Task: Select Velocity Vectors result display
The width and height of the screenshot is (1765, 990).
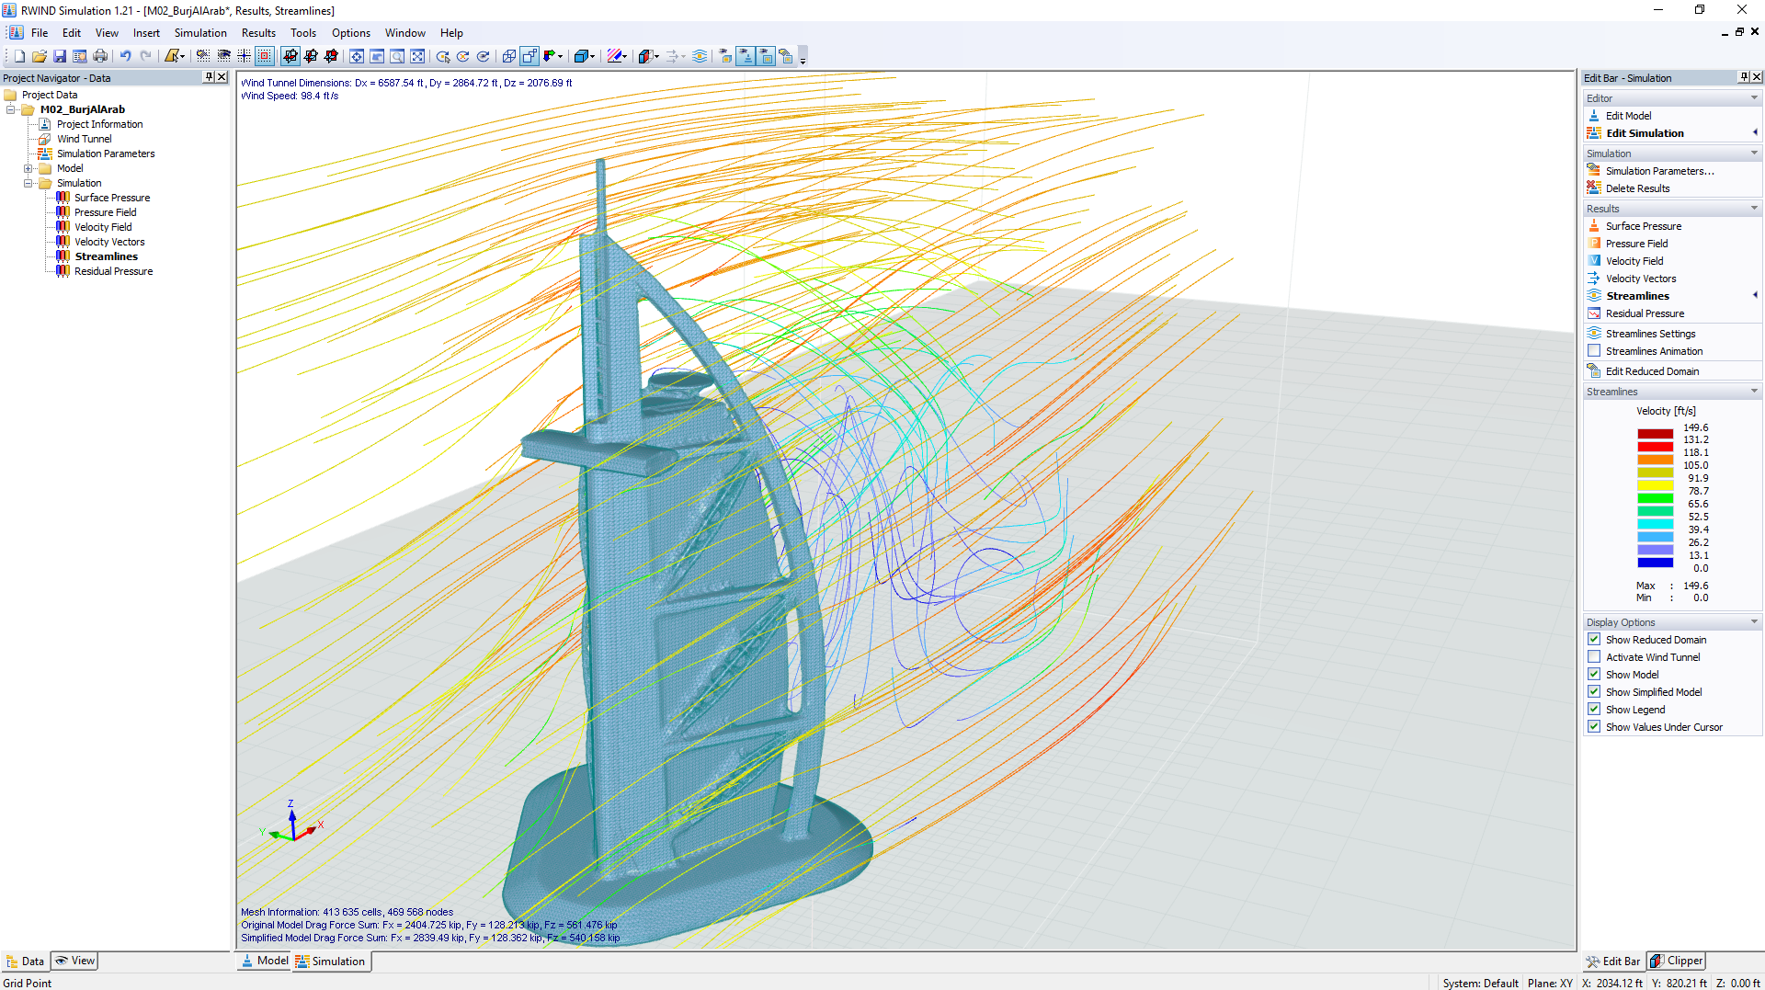Action: [x=1643, y=278]
